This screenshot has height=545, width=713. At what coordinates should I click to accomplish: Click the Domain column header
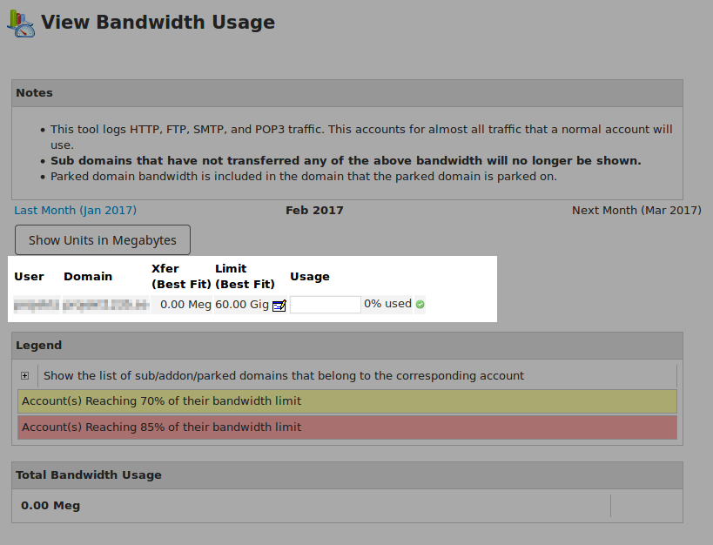[88, 276]
